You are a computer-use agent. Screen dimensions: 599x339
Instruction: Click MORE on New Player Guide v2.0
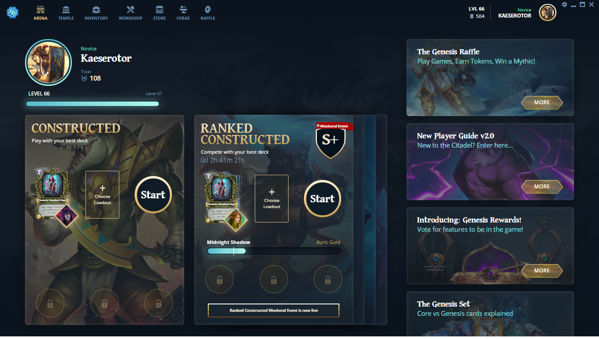tap(542, 186)
